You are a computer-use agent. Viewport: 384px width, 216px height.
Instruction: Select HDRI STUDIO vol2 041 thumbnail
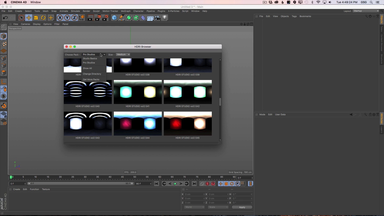pyautogui.click(x=138, y=92)
